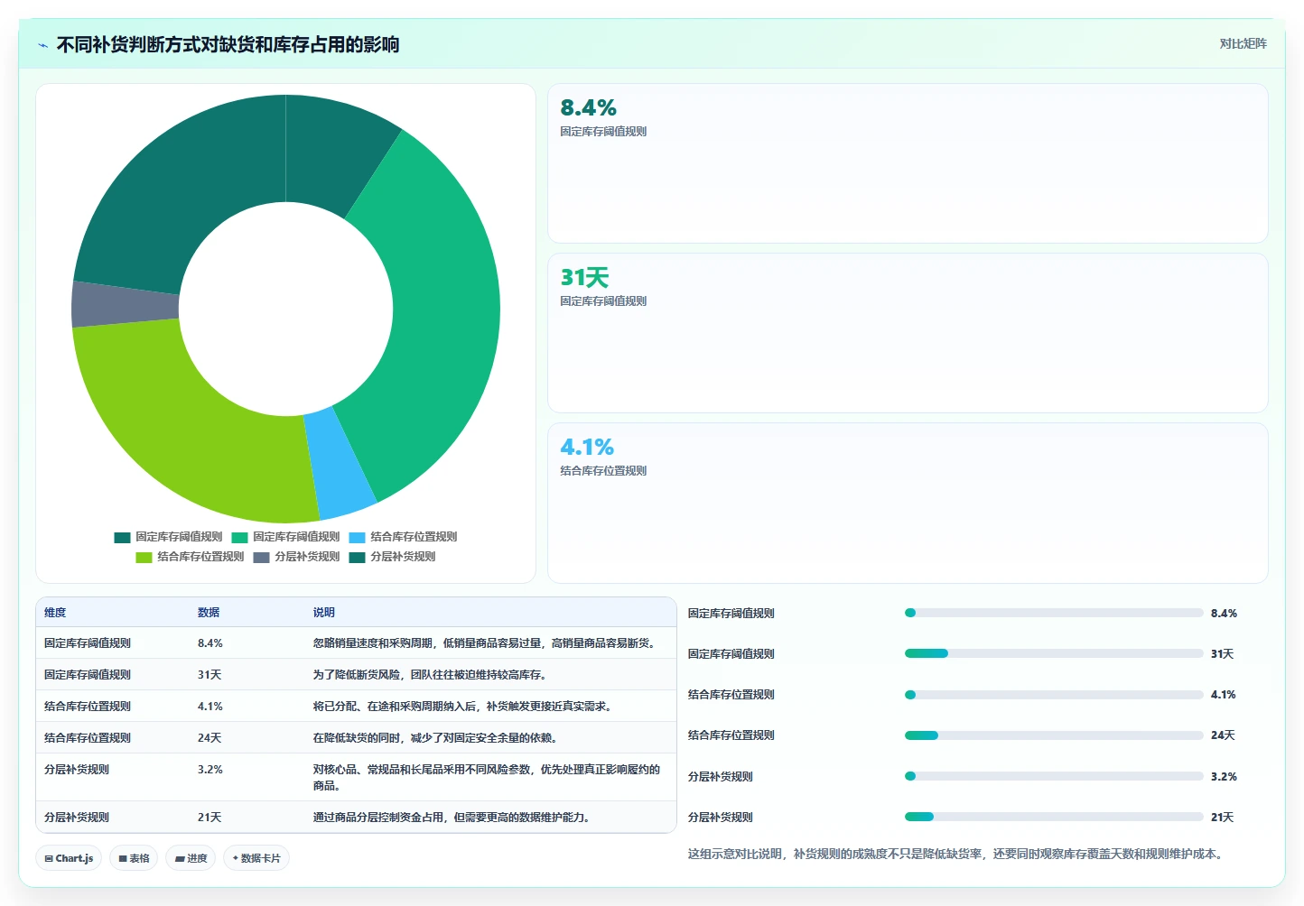Viewport: 1304px width, 906px height.
Task: Select the 数据卡片 tag
Action: pyautogui.click(x=256, y=858)
